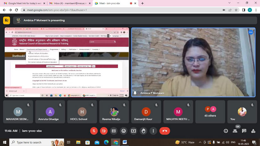Bookmark this page star icon

point(236,10)
